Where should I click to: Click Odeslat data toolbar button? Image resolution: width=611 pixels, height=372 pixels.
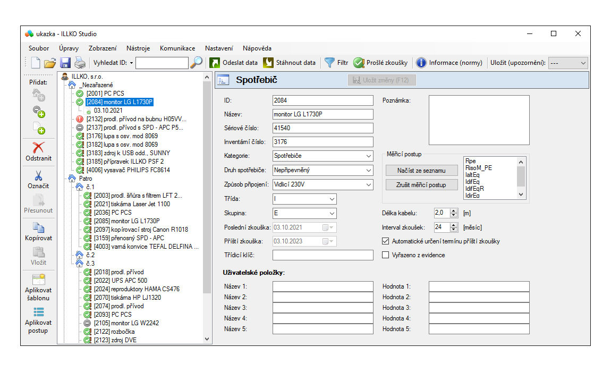pyautogui.click(x=233, y=62)
